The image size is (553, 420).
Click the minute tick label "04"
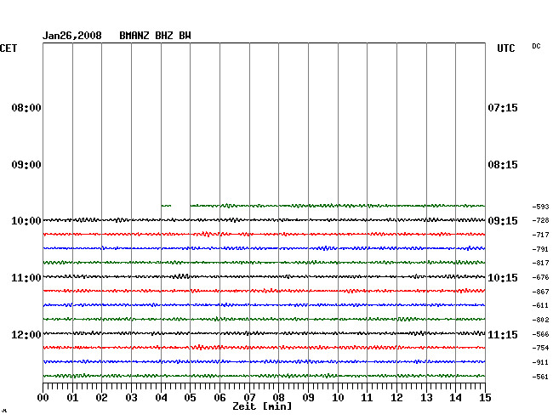[x=161, y=398]
